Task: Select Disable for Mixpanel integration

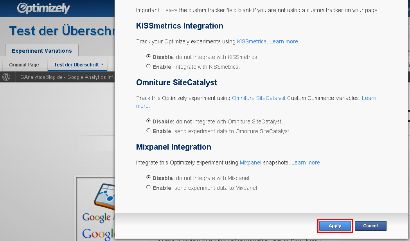Action: 148,177
